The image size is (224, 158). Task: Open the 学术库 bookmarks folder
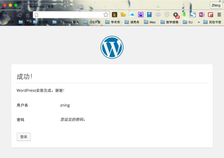coord(113,22)
